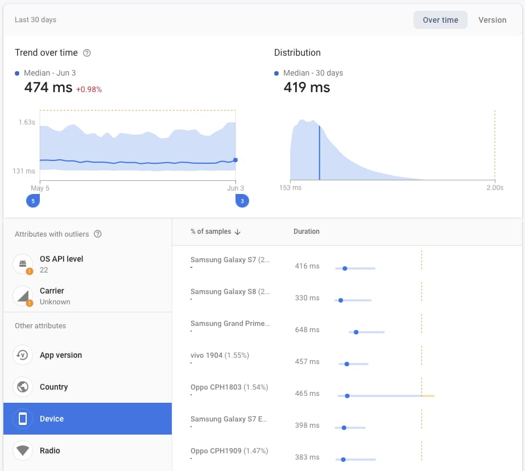Click the vivo 1904 (1.55%) row label
This screenshot has height=471, width=525.
[x=220, y=355]
